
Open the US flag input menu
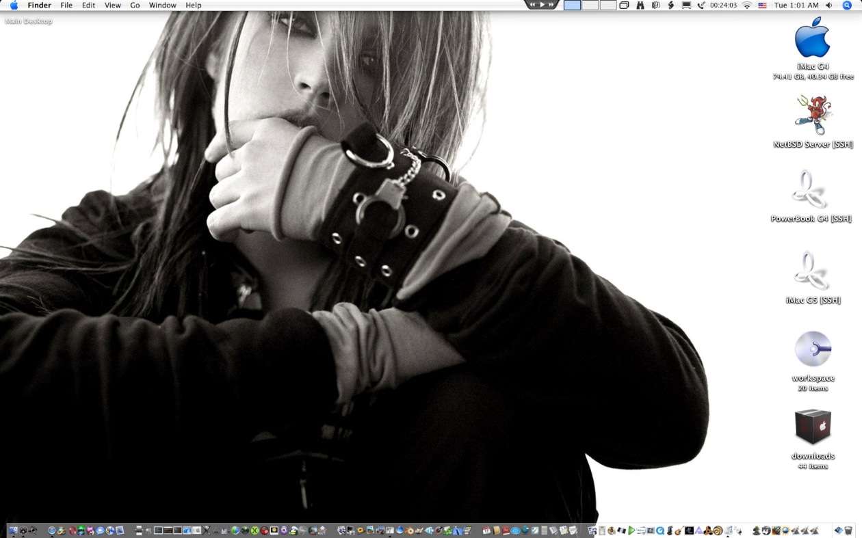pyautogui.click(x=762, y=5)
